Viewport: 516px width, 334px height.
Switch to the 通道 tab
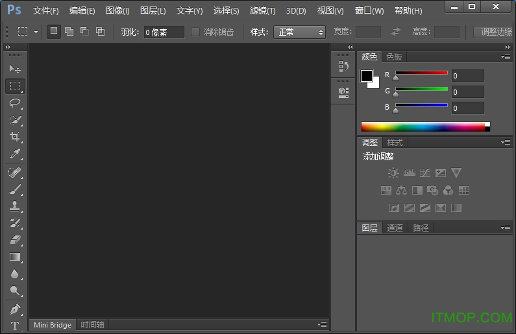395,228
